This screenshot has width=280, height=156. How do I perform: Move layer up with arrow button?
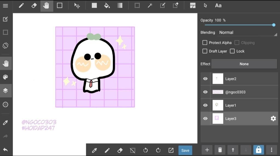[x=233, y=150]
